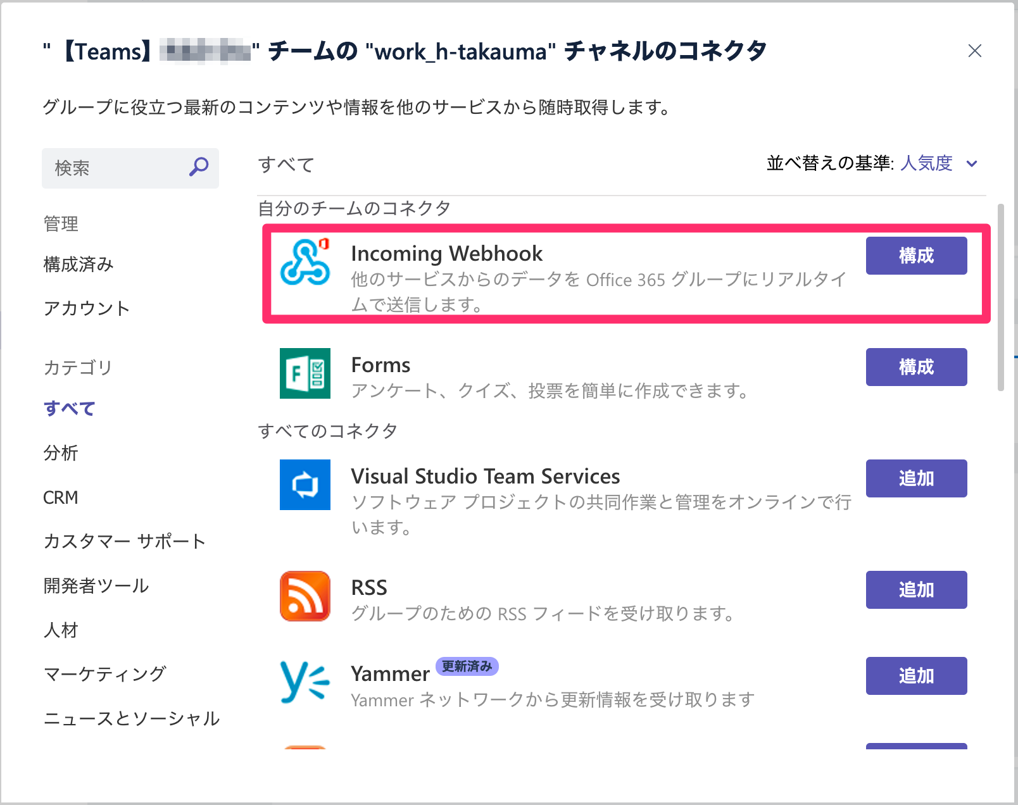Click the search magnifier icon
1018x805 pixels.
click(x=199, y=167)
